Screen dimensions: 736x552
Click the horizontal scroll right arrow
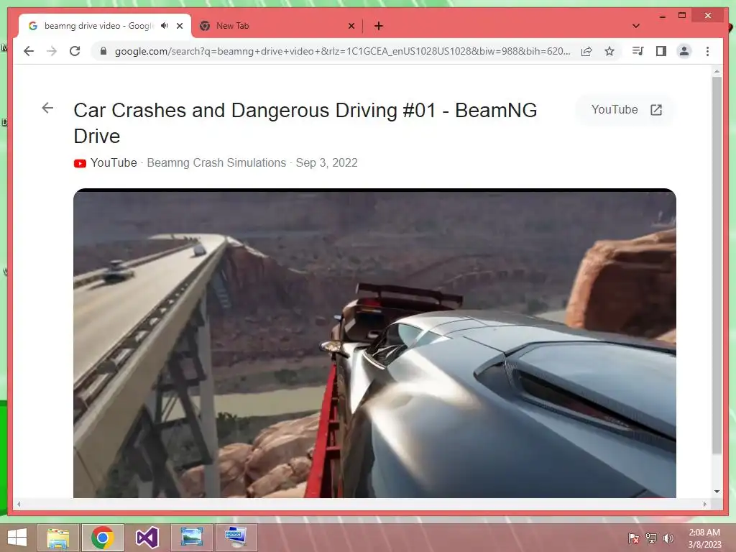704,504
